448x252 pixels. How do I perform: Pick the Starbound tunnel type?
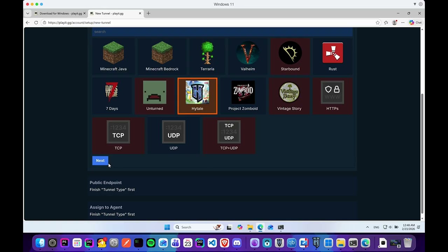click(290, 57)
